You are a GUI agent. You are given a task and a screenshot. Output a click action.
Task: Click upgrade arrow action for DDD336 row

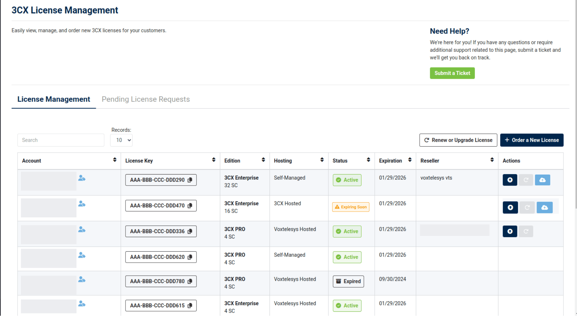pos(510,231)
